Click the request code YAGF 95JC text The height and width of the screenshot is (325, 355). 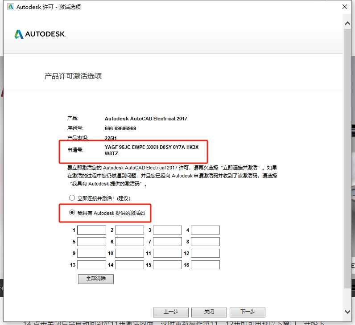152,150
